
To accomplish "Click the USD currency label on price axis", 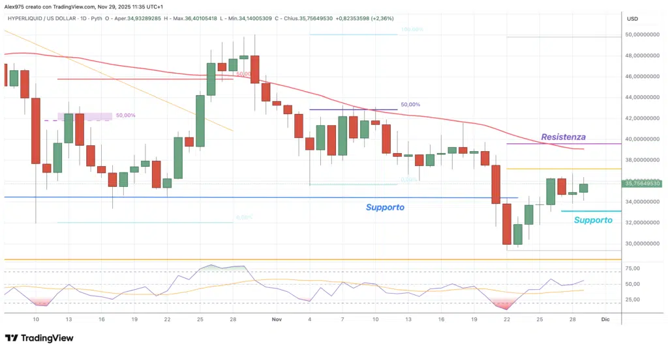I will point(631,18).
